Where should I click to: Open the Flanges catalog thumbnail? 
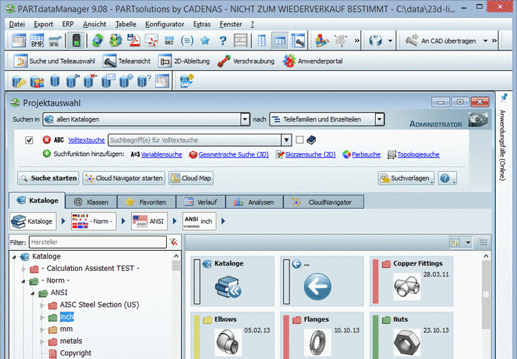tap(317, 339)
